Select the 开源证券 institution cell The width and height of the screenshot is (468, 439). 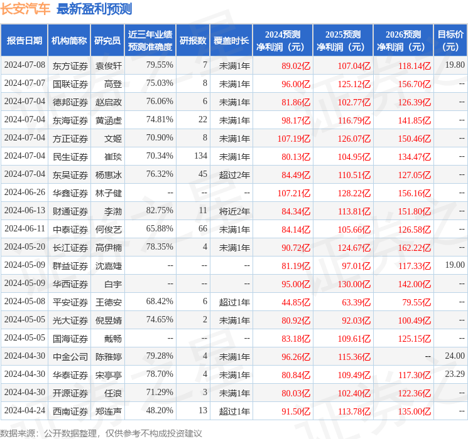(x=70, y=393)
